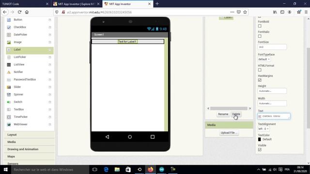Click the Windows taskbar search box
Screen dimensions: 310x174
(x=50, y=170)
